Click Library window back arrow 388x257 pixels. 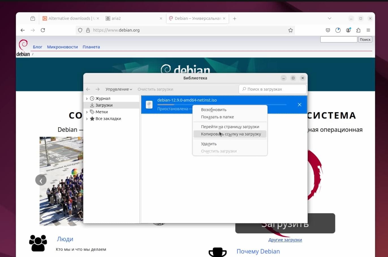pyautogui.click(x=88, y=89)
